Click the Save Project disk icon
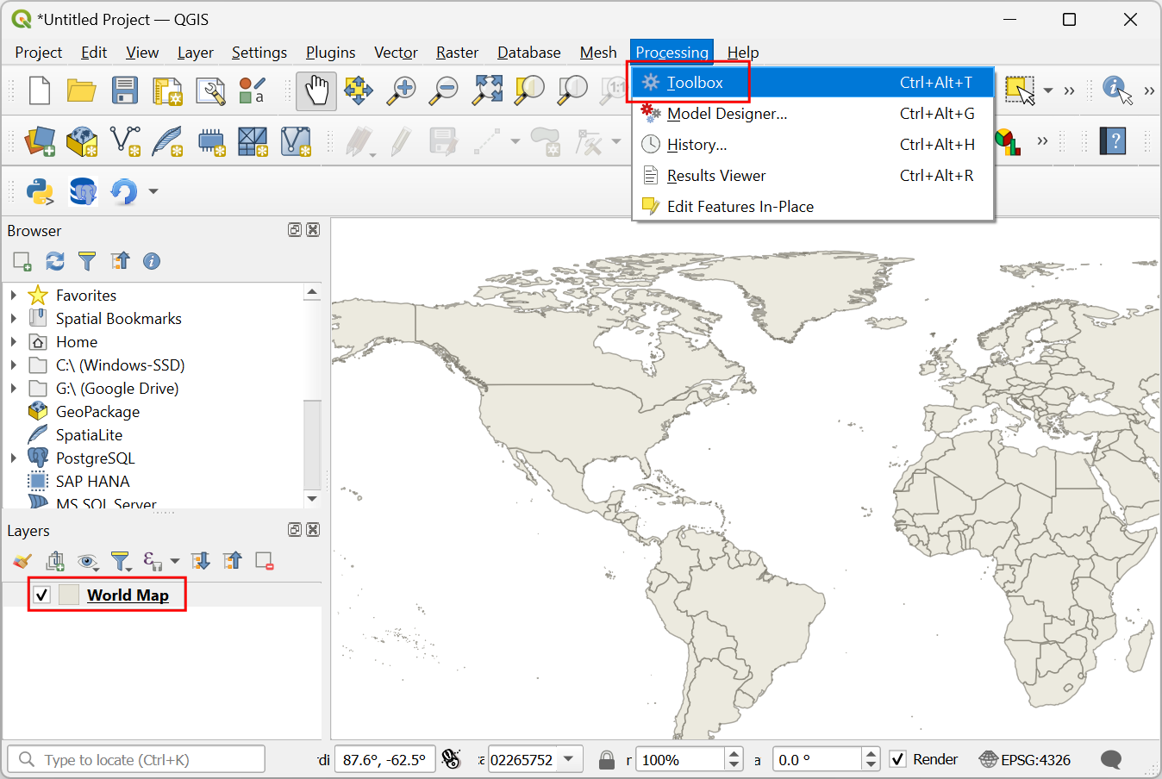The image size is (1162, 779). coord(125,90)
